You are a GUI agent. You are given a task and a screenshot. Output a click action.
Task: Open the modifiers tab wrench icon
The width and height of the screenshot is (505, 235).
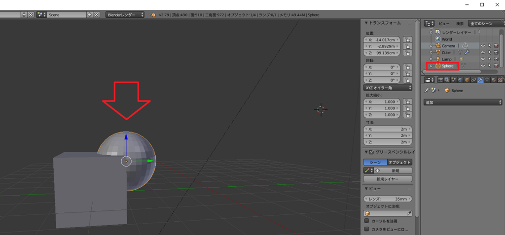click(480, 80)
